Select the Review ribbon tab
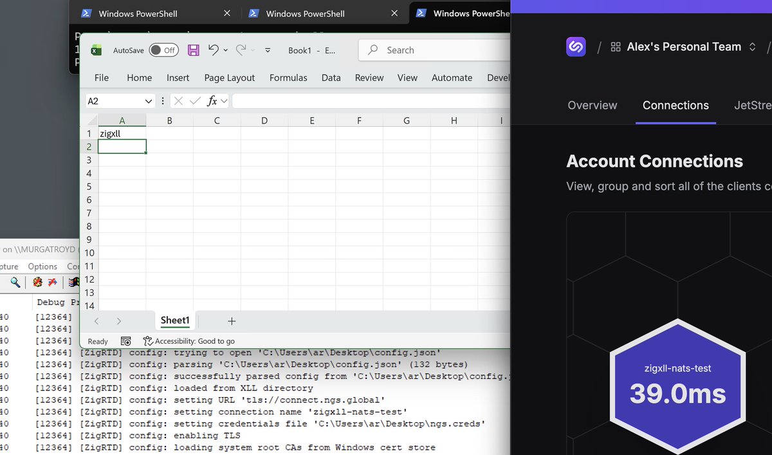 tap(369, 78)
